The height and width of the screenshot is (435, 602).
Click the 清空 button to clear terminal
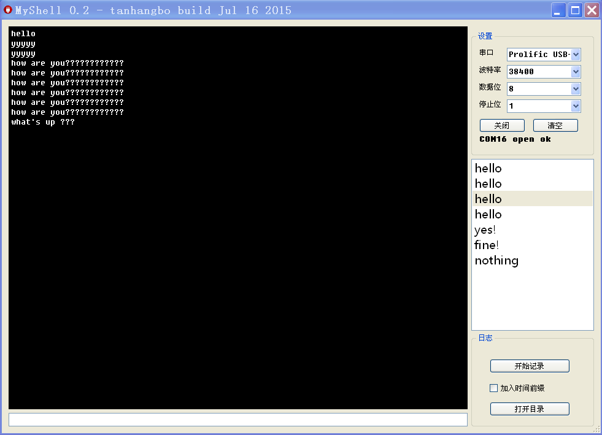(x=555, y=126)
